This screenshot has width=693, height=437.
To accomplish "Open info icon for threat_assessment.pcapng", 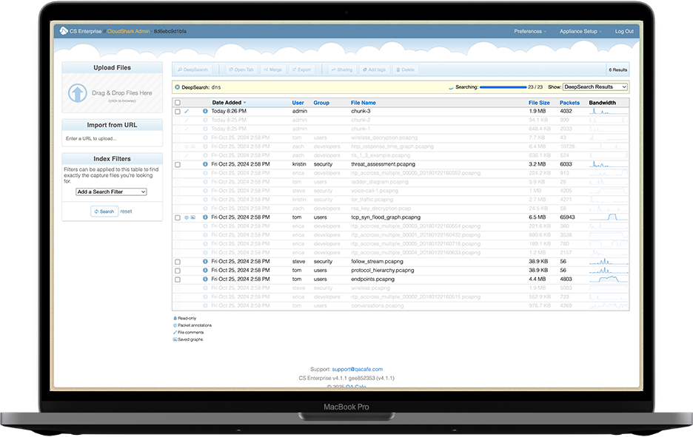I will coord(205,164).
